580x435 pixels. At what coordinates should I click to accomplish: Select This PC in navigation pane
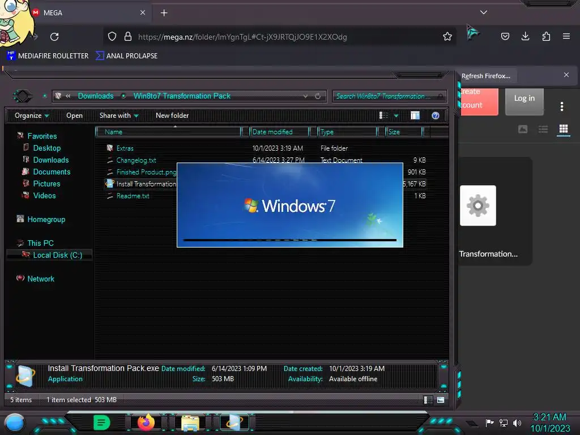[40, 243]
